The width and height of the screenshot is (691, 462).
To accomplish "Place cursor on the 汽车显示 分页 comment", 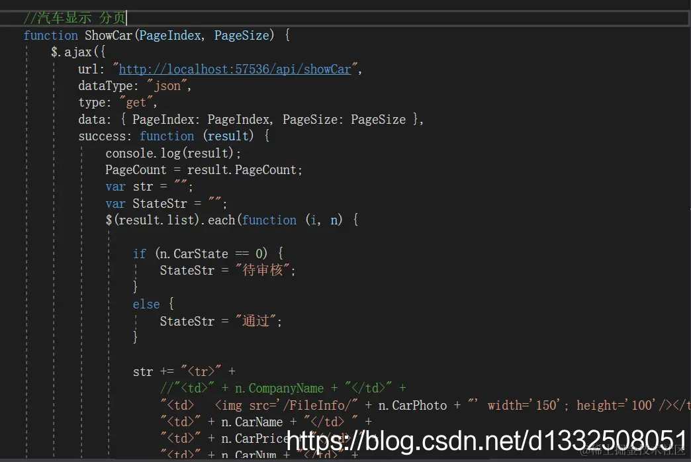I will coord(75,18).
